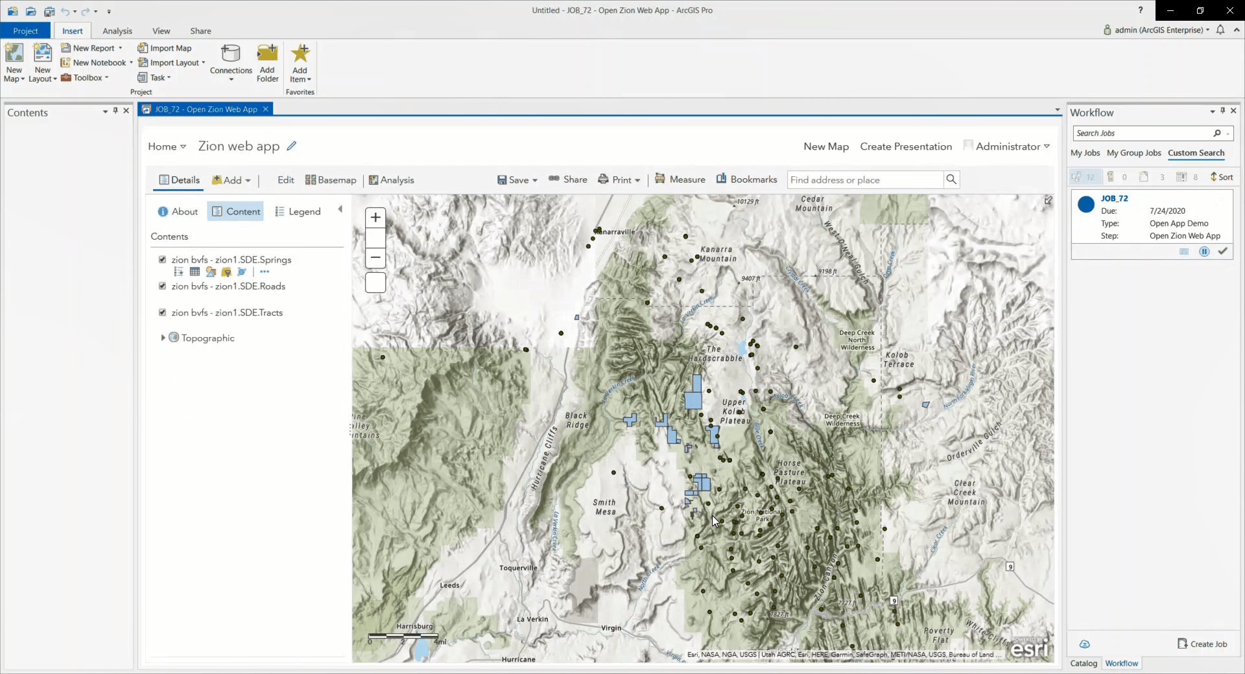Pause the JOB_72 workflow job

[1204, 251]
